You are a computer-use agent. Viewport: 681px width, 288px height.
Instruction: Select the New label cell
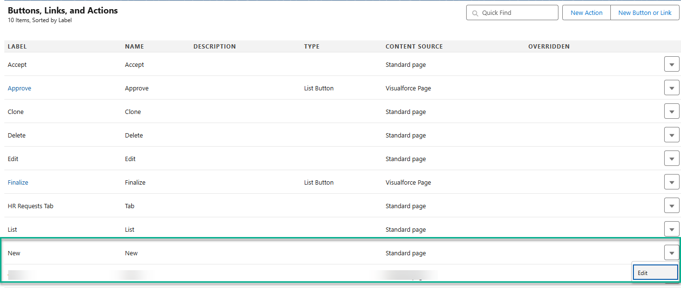tap(14, 253)
